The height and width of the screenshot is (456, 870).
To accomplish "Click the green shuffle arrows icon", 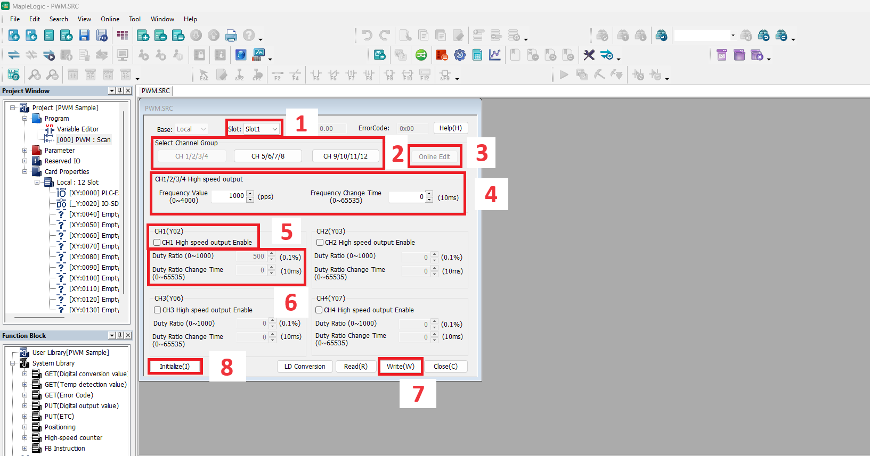I will click(x=421, y=55).
